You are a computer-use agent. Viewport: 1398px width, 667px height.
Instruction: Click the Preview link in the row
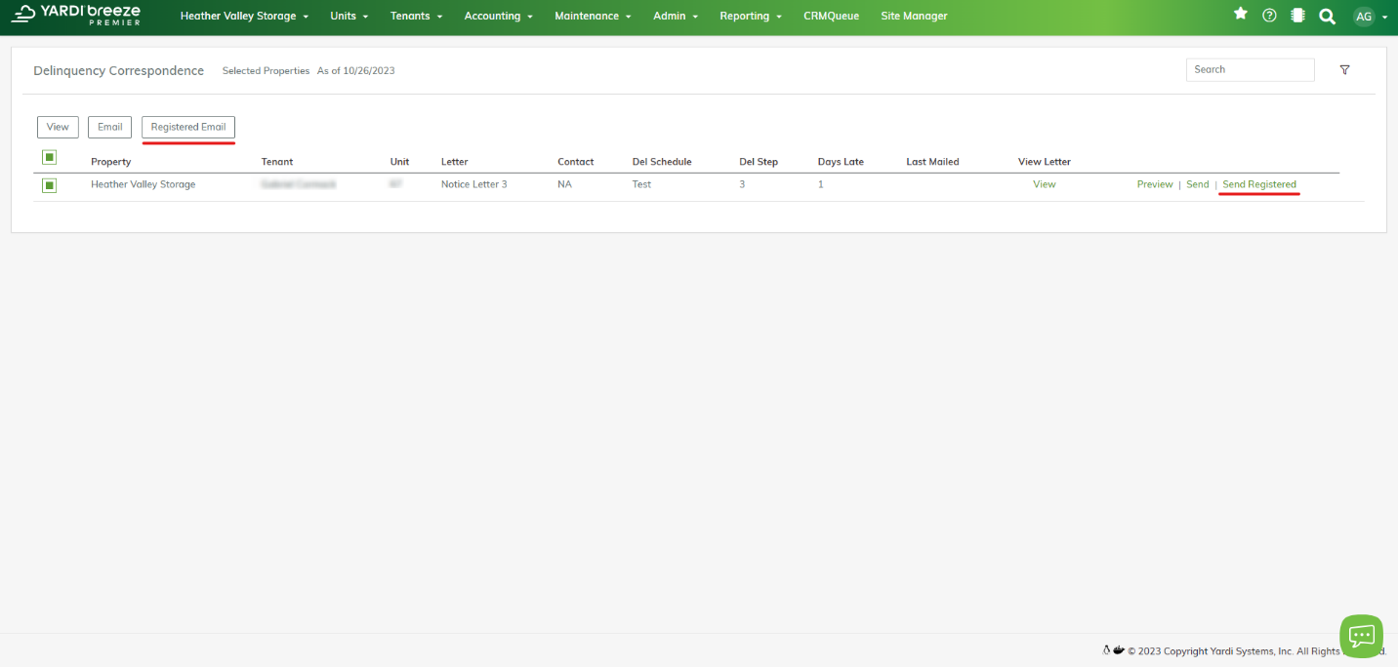[1155, 184]
